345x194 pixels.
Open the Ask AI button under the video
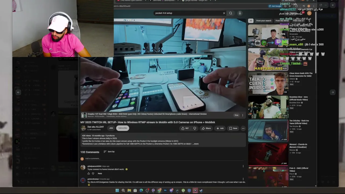pyautogui.click(x=220, y=128)
